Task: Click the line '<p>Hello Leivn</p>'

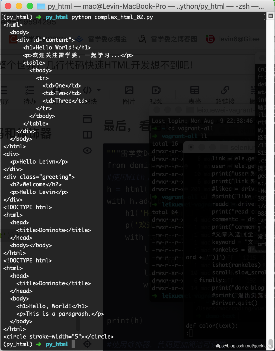Action: pyautogui.click(x=39, y=162)
